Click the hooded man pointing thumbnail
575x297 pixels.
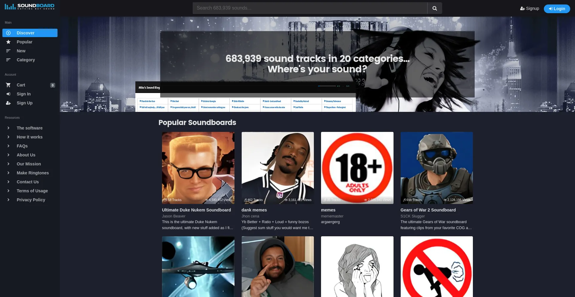click(278, 266)
